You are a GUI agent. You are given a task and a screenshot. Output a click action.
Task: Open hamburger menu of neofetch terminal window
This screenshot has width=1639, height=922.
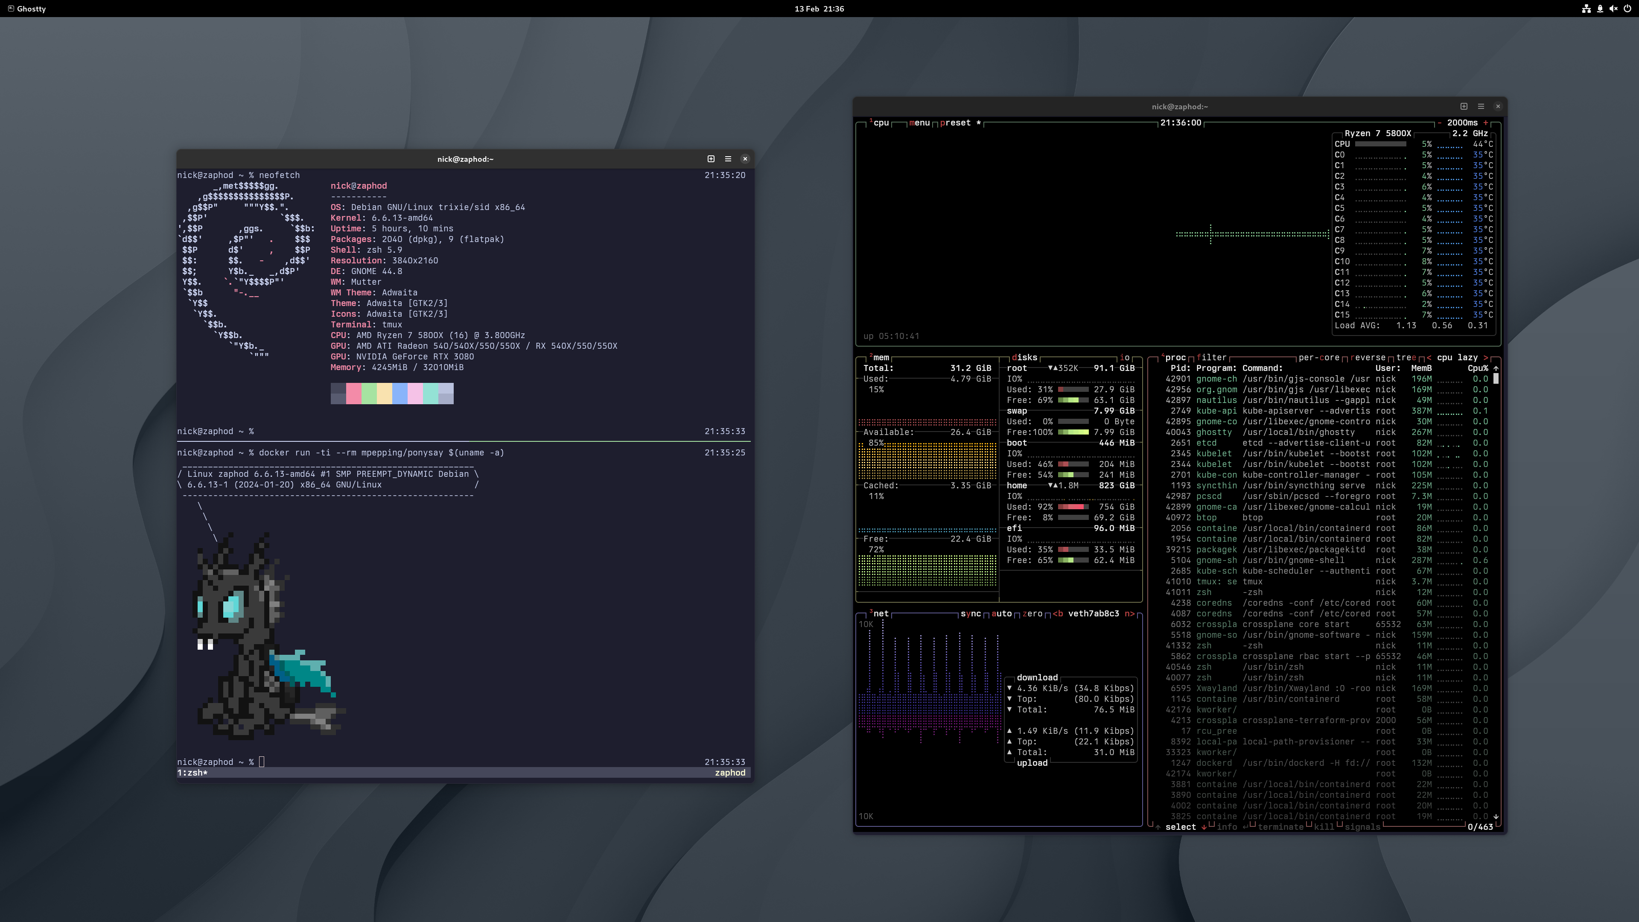click(x=728, y=159)
